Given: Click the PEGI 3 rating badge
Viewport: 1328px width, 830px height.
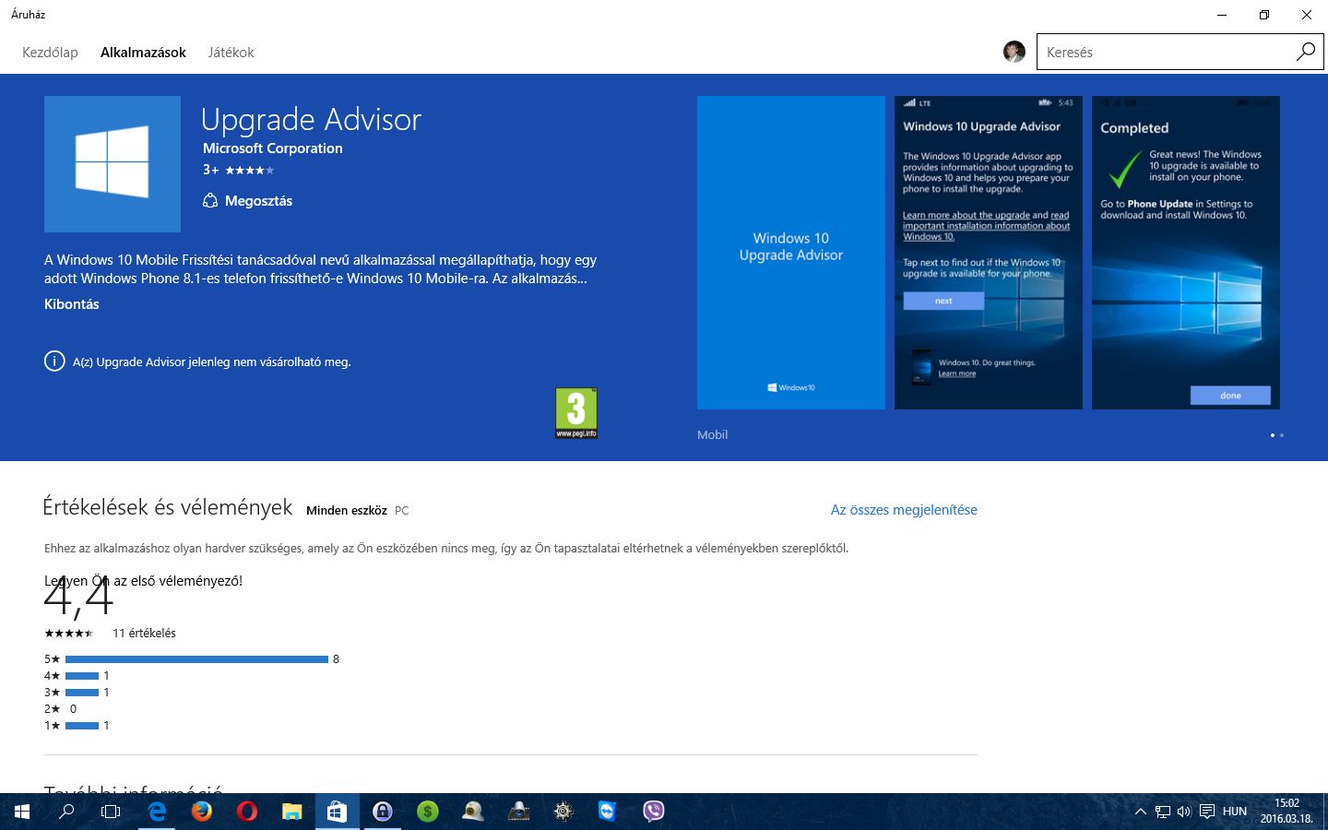Looking at the screenshot, I should pyautogui.click(x=576, y=413).
